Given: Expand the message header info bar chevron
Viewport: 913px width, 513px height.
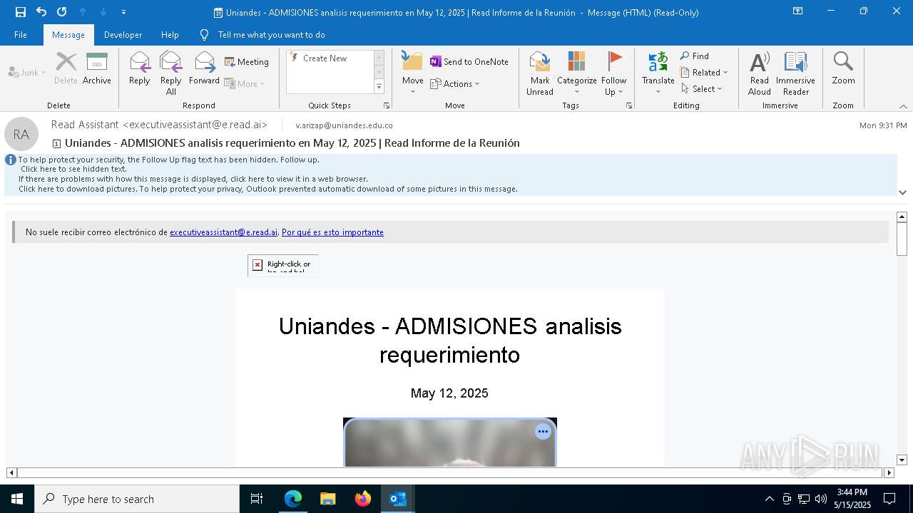Looking at the screenshot, I should point(902,192).
